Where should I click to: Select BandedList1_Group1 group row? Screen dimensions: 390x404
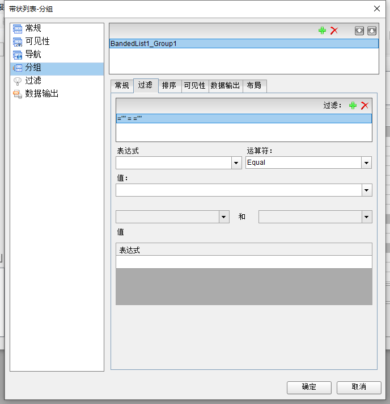tap(244, 44)
